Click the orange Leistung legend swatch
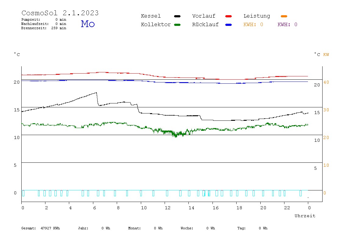 tap(284, 16)
